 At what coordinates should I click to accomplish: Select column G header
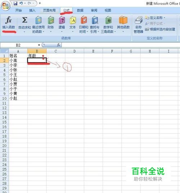(x=131, y=51)
